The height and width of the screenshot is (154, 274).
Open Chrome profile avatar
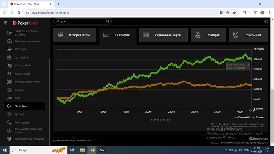(x=262, y=13)
